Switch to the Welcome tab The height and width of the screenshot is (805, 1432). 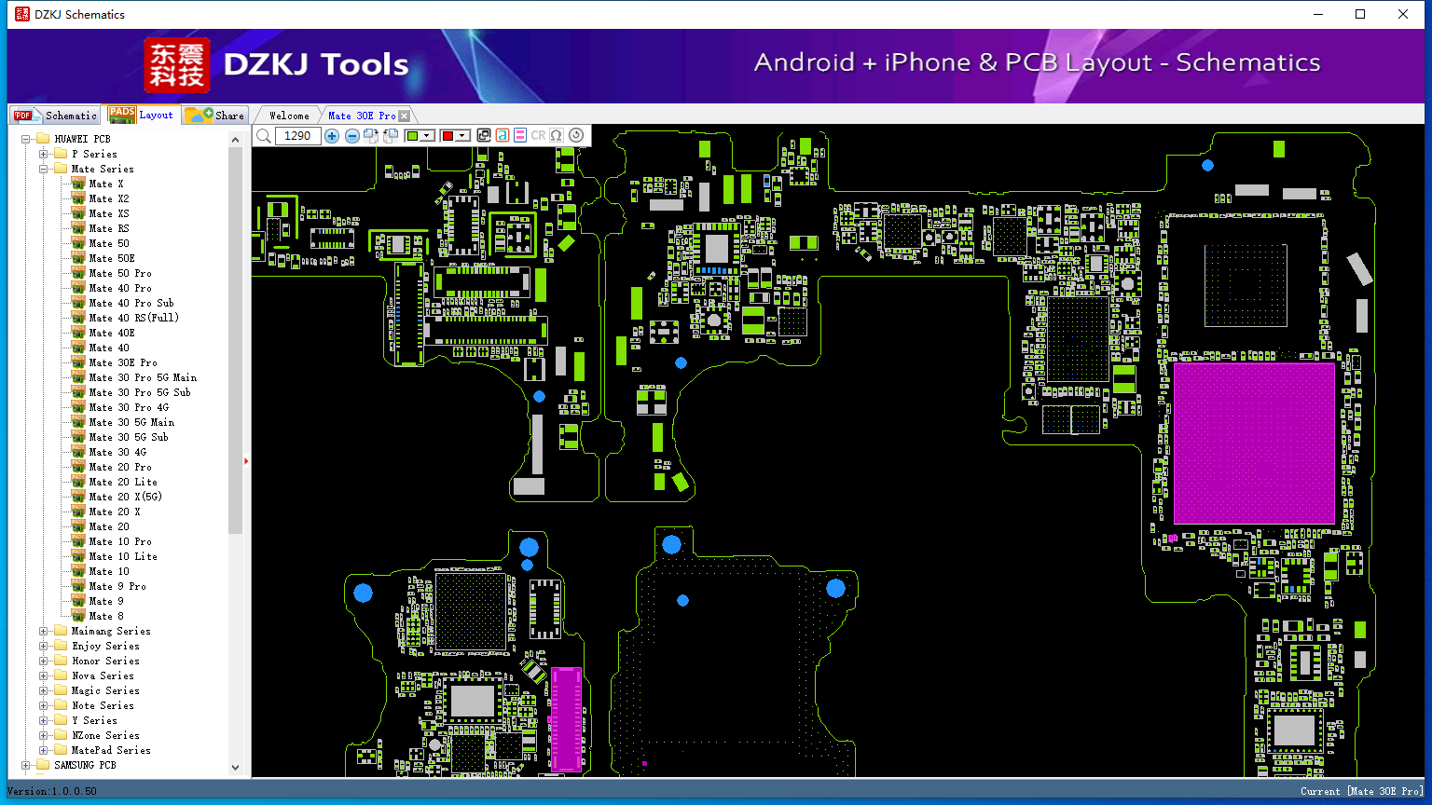pos(289,116)
